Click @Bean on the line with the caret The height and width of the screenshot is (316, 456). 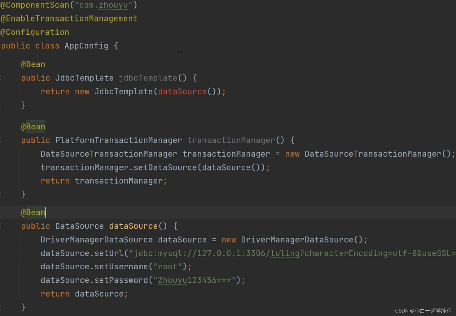click(x=33, y=213)
